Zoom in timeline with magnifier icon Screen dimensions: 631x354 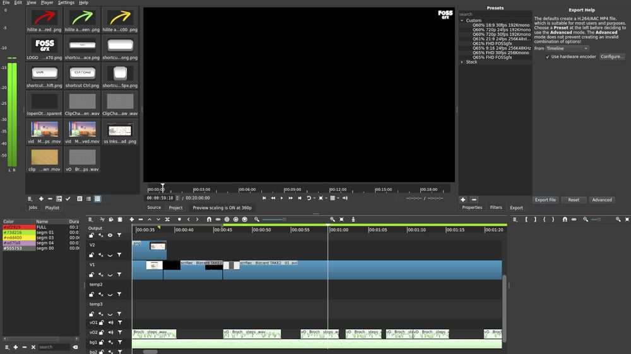[x=333, y=219]
